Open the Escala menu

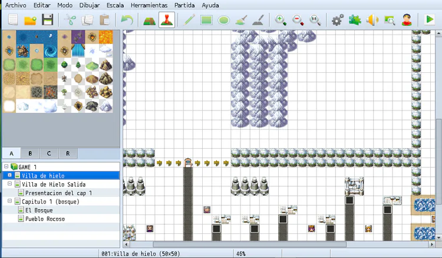pos(115,5)
